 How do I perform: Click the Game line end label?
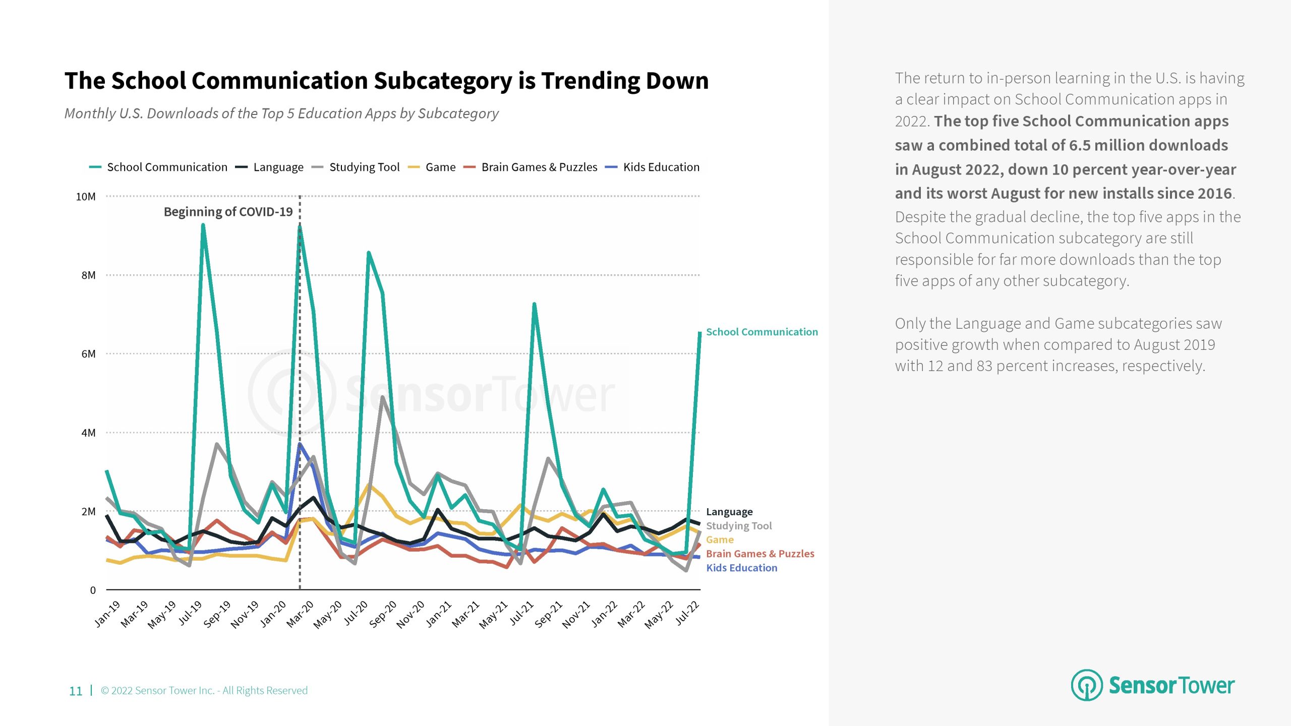tap(720, 540)
